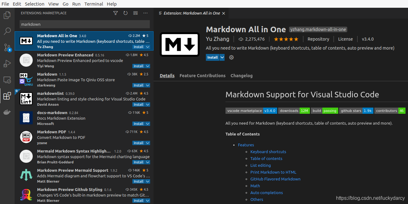Open the Explorer view in activity bar
This screenshot has height=204, width=408.
[x=7, y=15]
